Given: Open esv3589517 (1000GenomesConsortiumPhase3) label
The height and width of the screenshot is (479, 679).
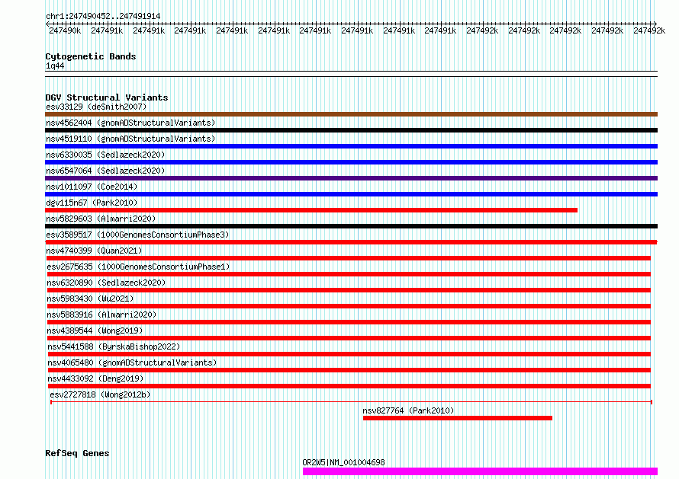Looking at the screenshot, I should (137, 235).
